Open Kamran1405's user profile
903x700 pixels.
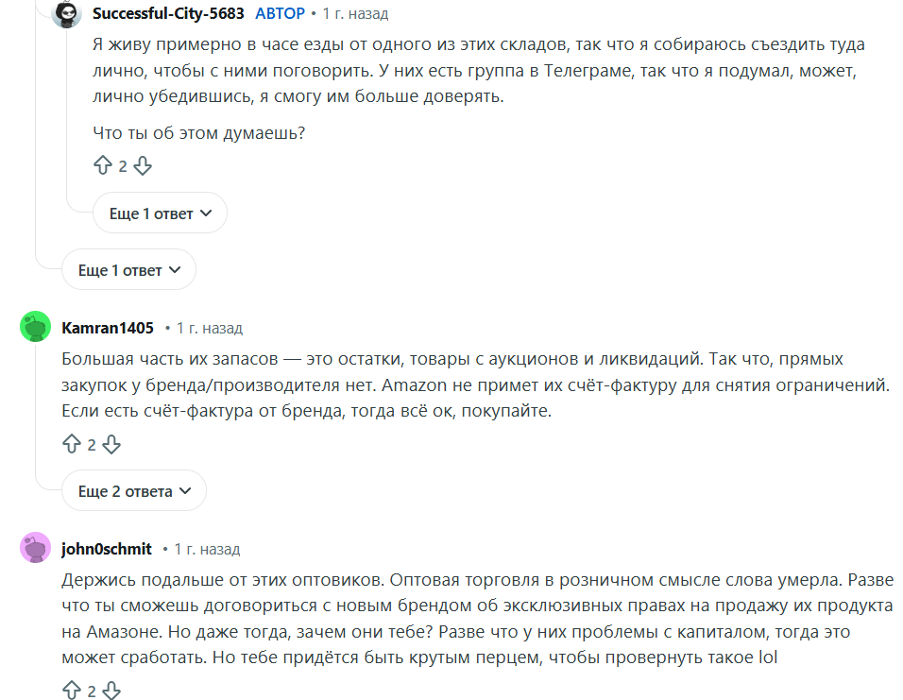[x=107, y=326]
